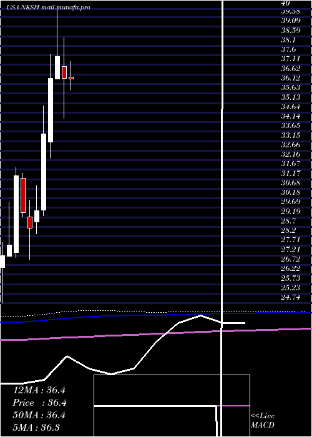This screenshot has width=312, height=437.
Task: Click the 35.63 price axis label
Action: click(x=290, y=87)
